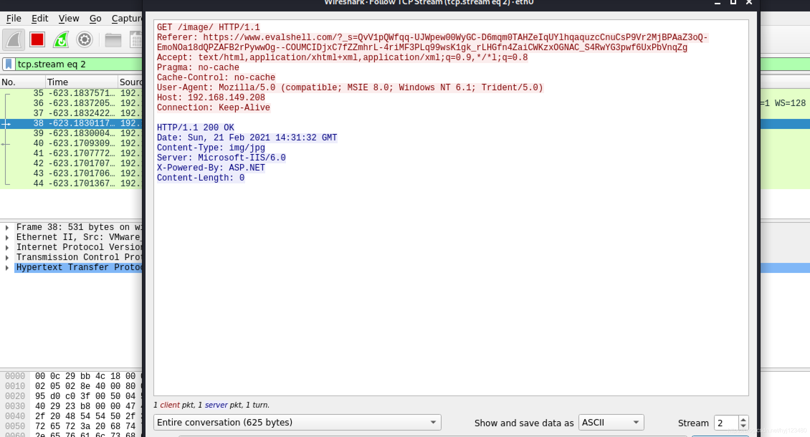Screen dimensions: 810x437
Task: Open the Go menu
Action: (x=95, y=18)
